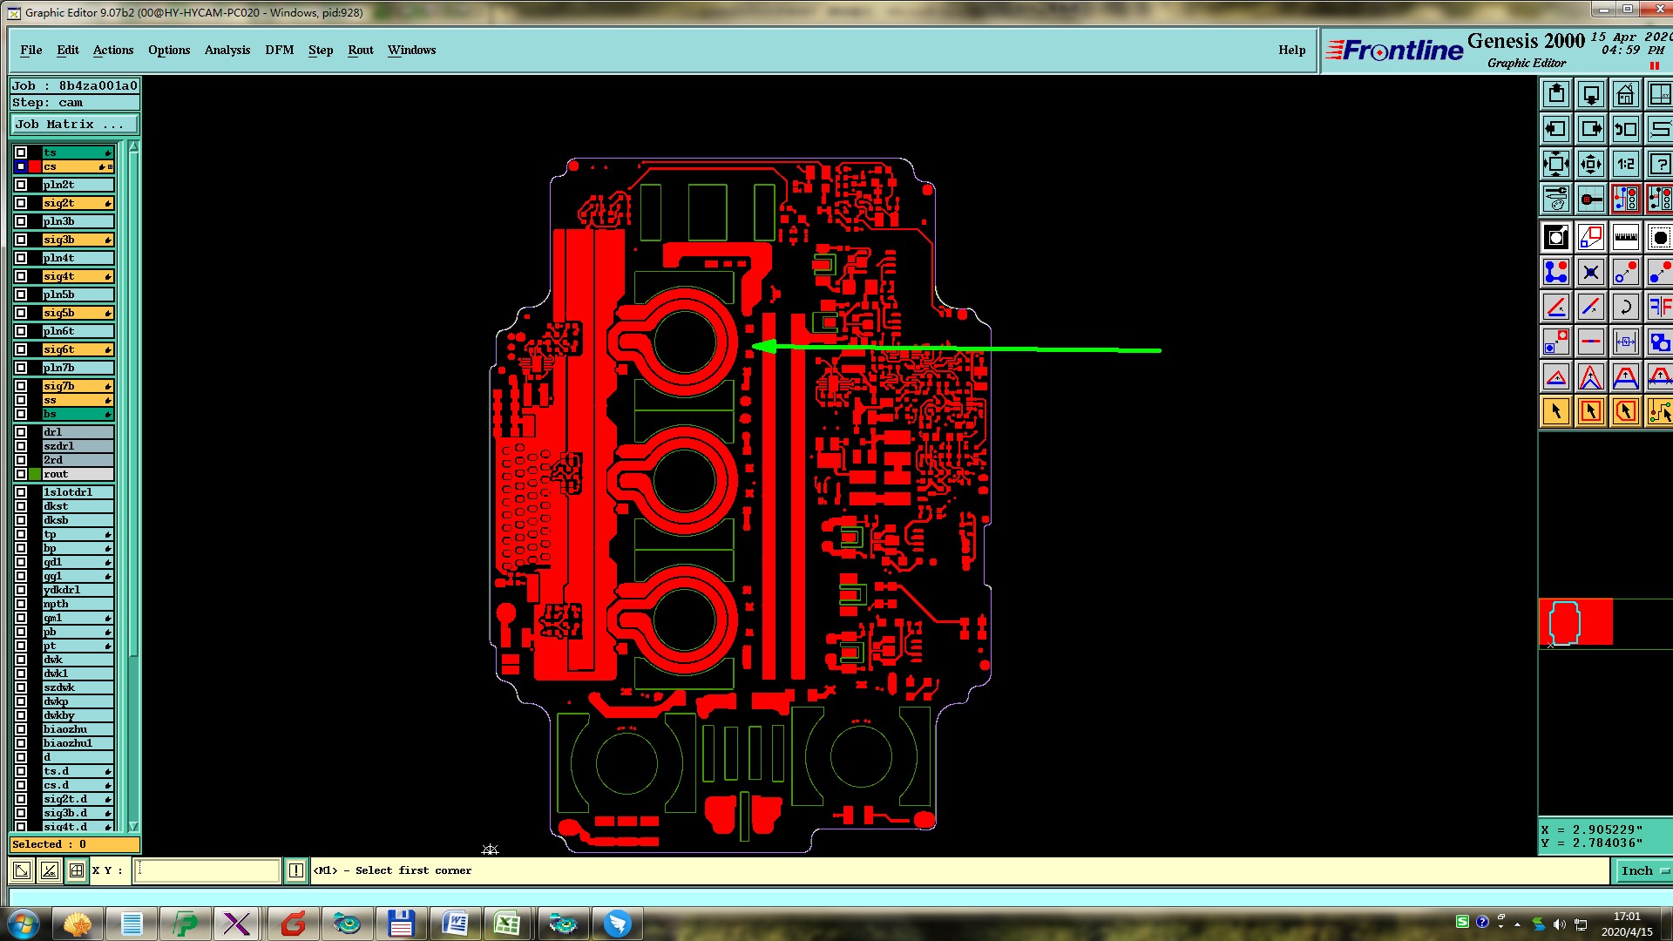Image resolution: width=1673 pixels, height=941 pixels.
Task: Toggle the sig2t layer checkbox
Action: [21, 203]
